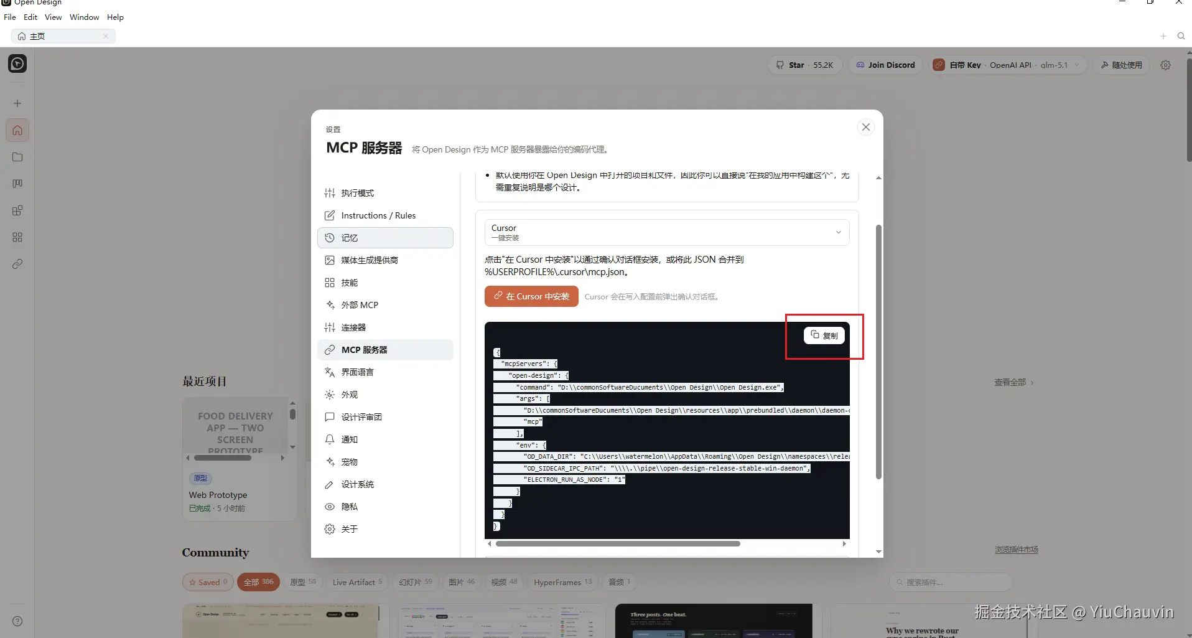Select the 全部 386 filter chip
The image size is (1192, 638).
click(x=258, y=582)
